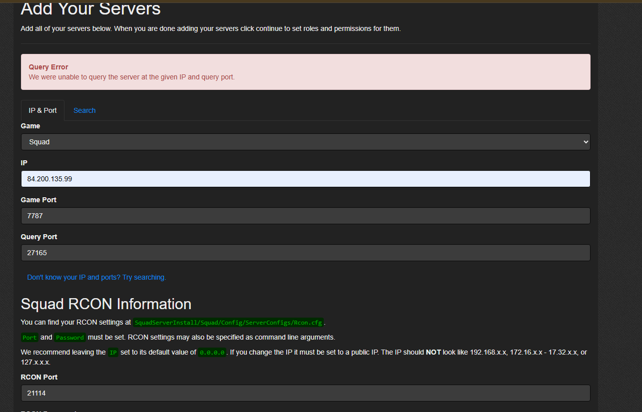Open the Search tab
This screenshot has height=412, width=642.
tap(84, 110)
